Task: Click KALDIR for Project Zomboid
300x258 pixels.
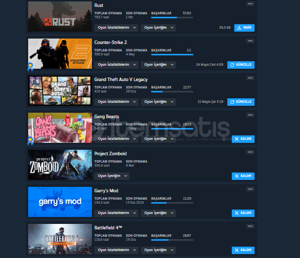Action: (x=243, y=176)
